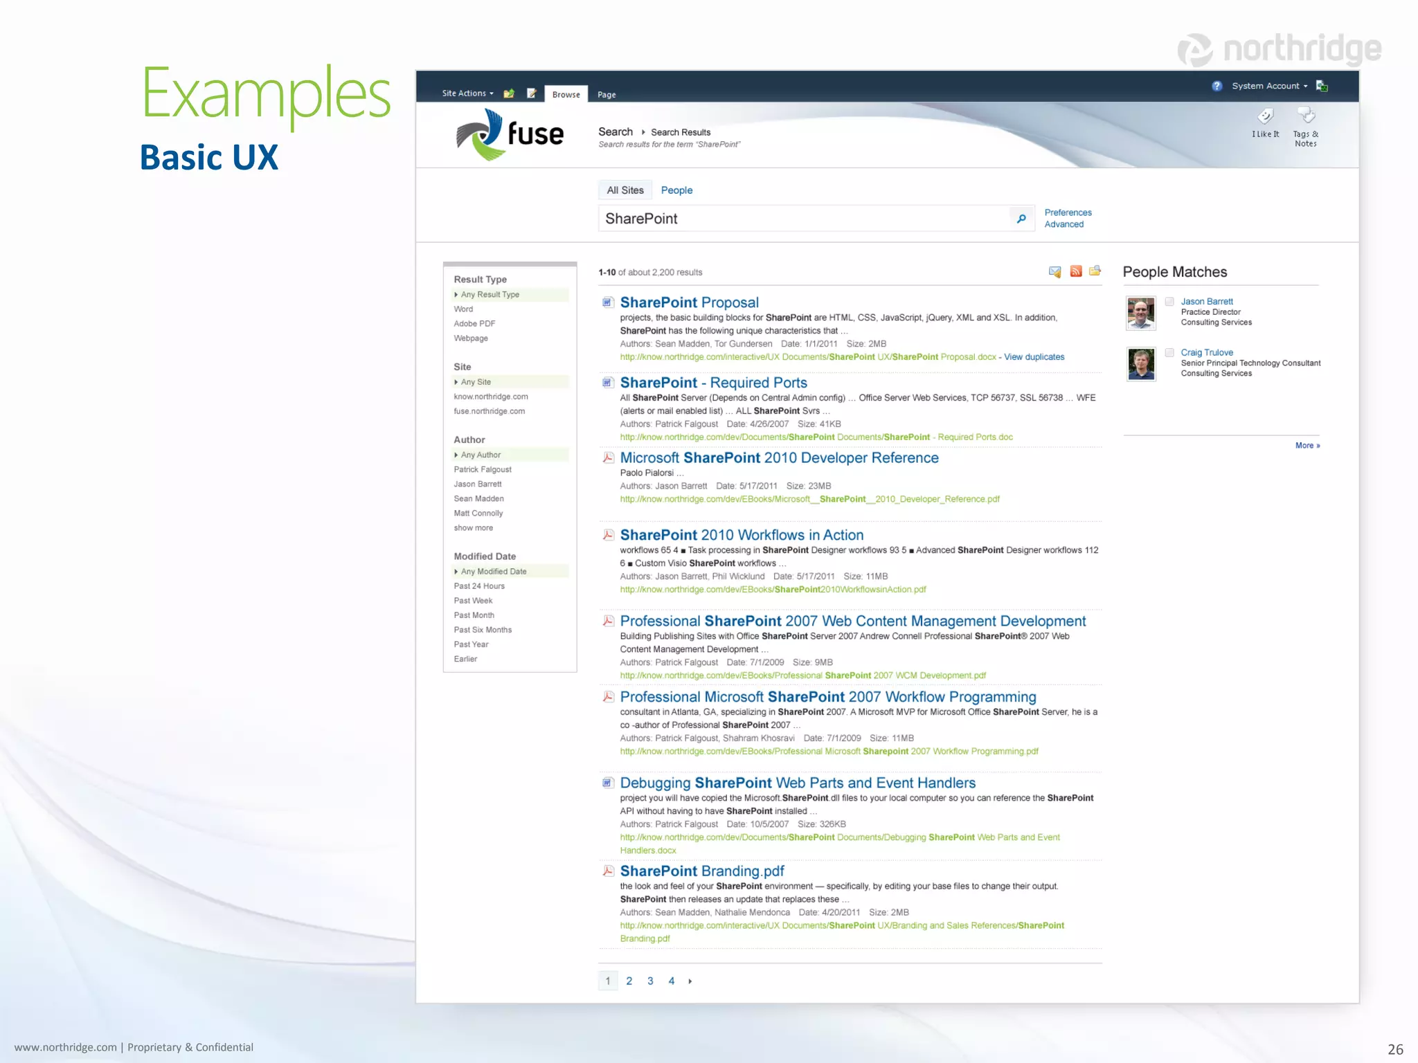Filter by author Sean Madden

click(478, 499)
